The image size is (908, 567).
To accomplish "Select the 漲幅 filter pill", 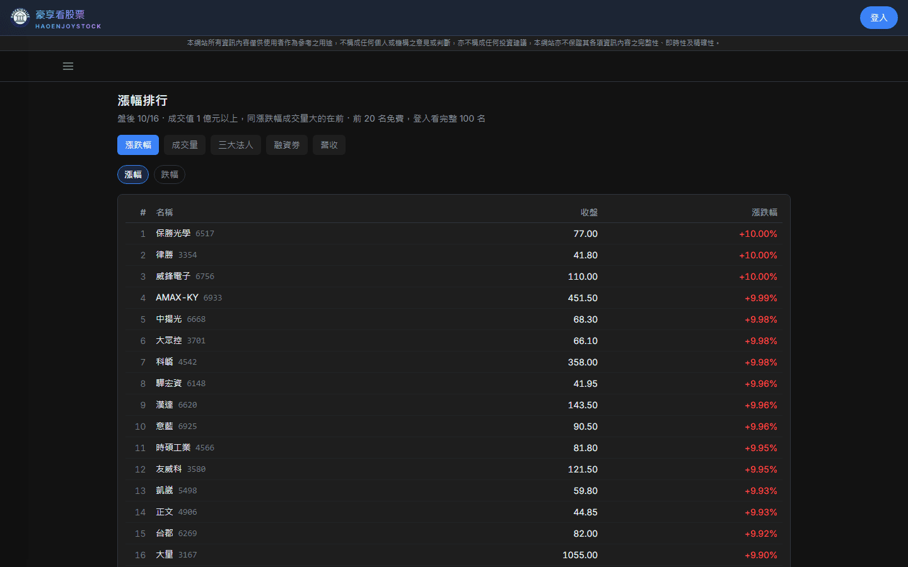I will tap(133, 175).
